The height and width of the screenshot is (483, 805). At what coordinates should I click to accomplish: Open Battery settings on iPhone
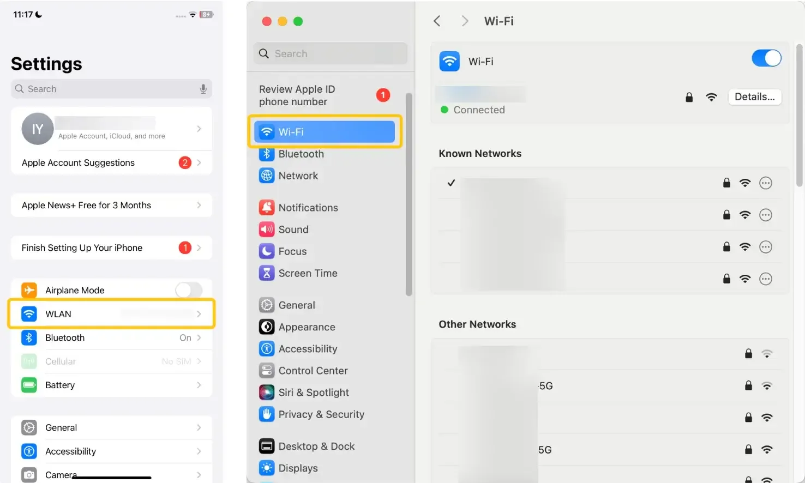[x=111, y=385]
